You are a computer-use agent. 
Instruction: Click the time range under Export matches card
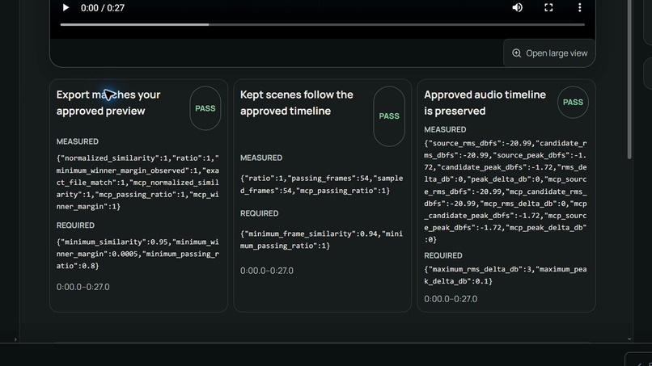[83, 287]
